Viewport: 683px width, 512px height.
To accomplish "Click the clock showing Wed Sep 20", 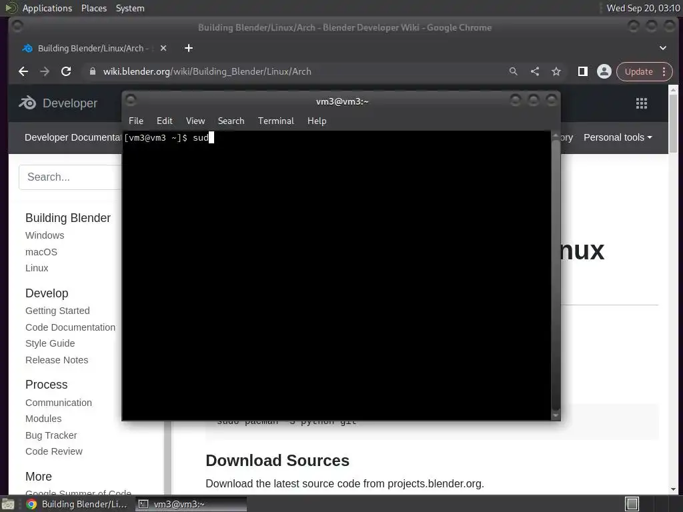I will (643, 8).
